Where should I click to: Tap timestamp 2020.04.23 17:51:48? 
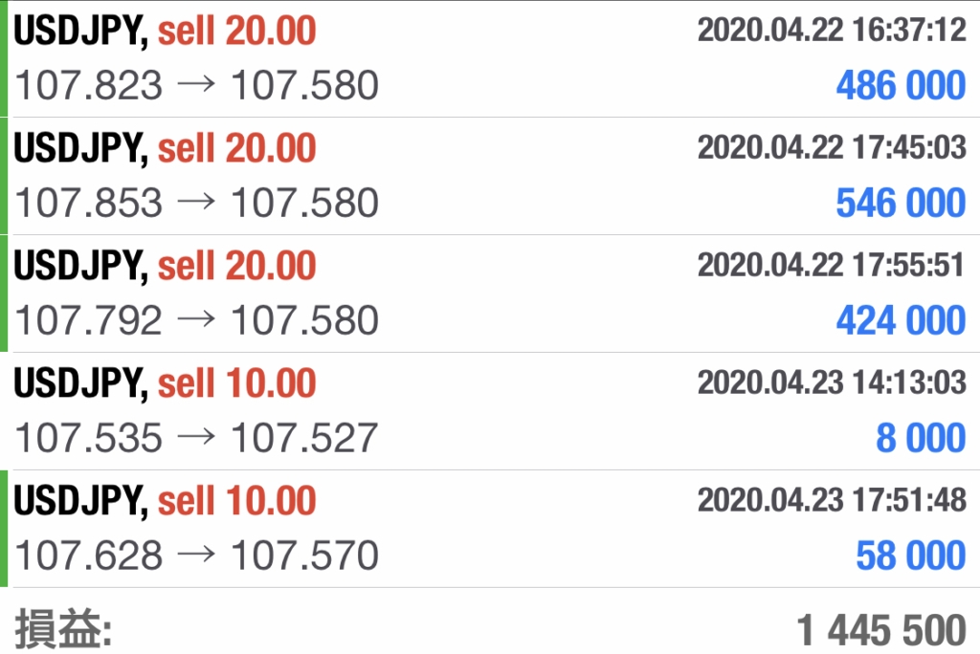click(832, 500)
